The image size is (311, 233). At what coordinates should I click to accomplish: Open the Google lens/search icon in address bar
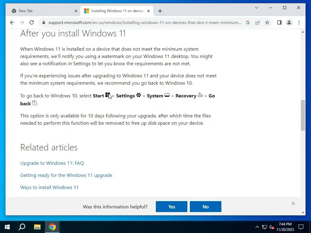click(x=248, y=22)
